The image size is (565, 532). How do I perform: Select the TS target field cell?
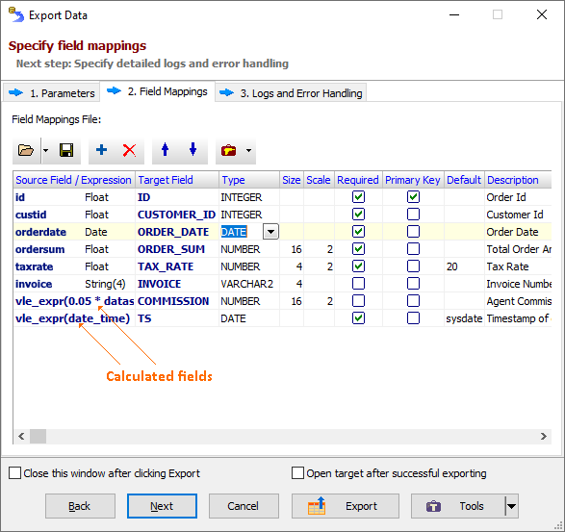pyautogui.click(x=177, y=318)
